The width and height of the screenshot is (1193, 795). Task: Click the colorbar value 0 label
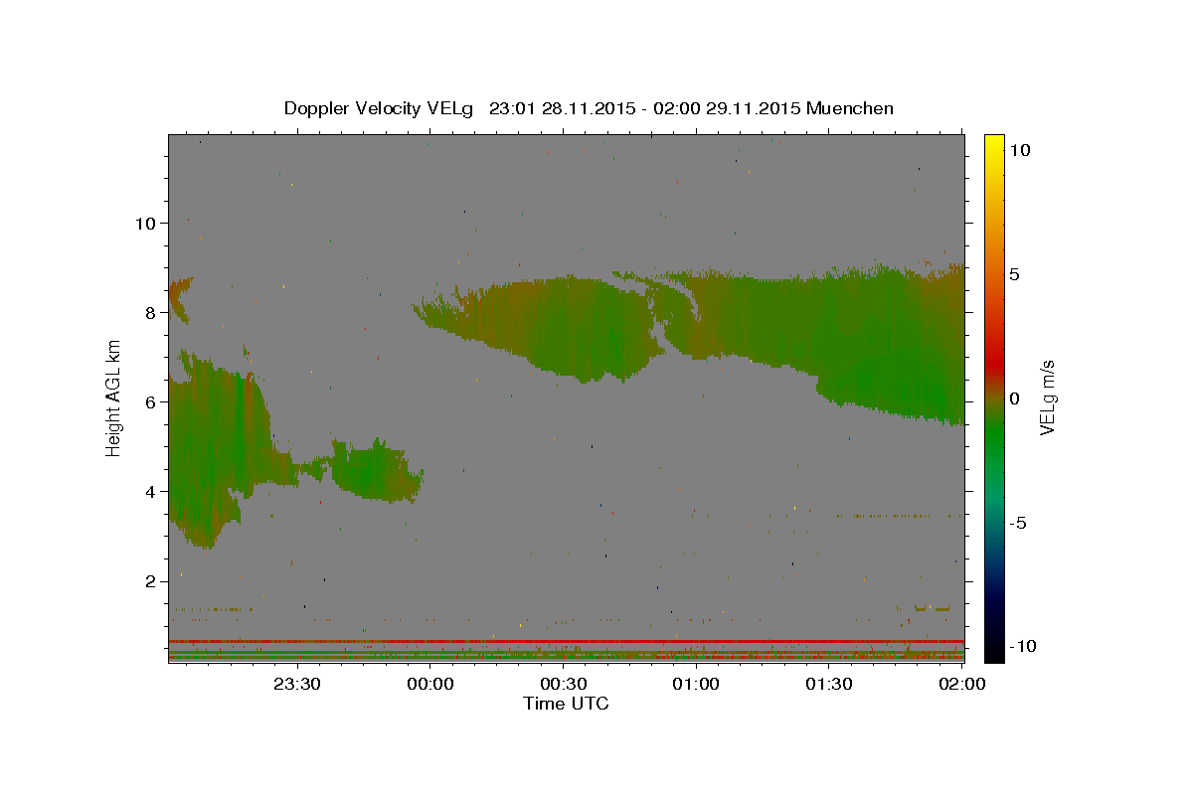(x=1015, y=397)
